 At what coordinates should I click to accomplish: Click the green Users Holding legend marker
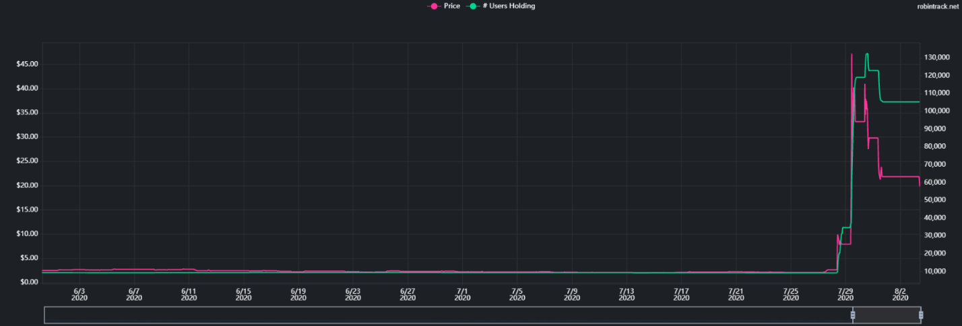(x=472, y=6)
